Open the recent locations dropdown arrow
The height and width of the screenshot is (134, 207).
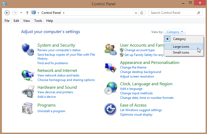[21, 13]
